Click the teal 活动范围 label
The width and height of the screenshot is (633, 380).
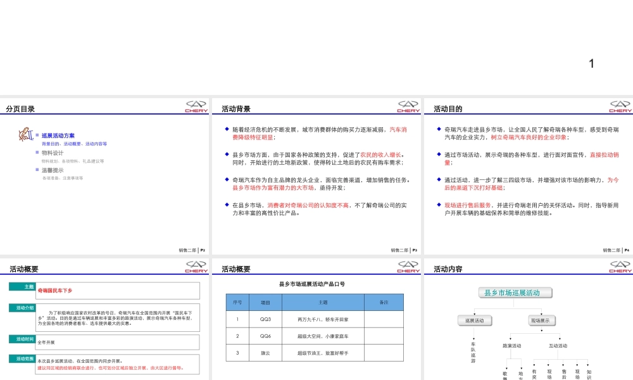point(22,358)
